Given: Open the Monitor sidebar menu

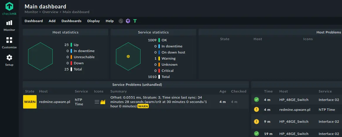Looking at the screenshot, I should 9,26.
